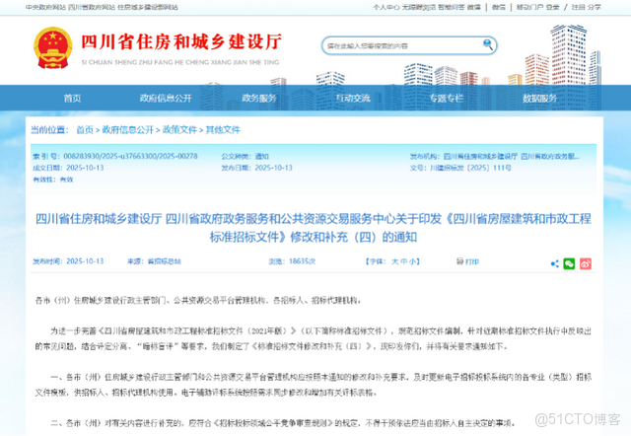Image resolution: width=631 pixels, height=436 pixels.
Task: Click the 发布机构 publishing agency text
Action: (495, 156)
